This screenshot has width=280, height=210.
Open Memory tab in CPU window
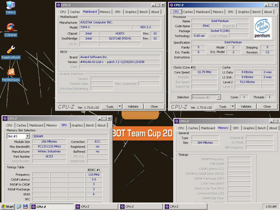pos(218,12)
